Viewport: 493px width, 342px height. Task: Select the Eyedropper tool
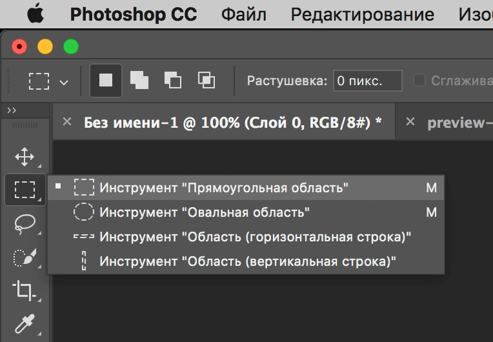[25, 323]
